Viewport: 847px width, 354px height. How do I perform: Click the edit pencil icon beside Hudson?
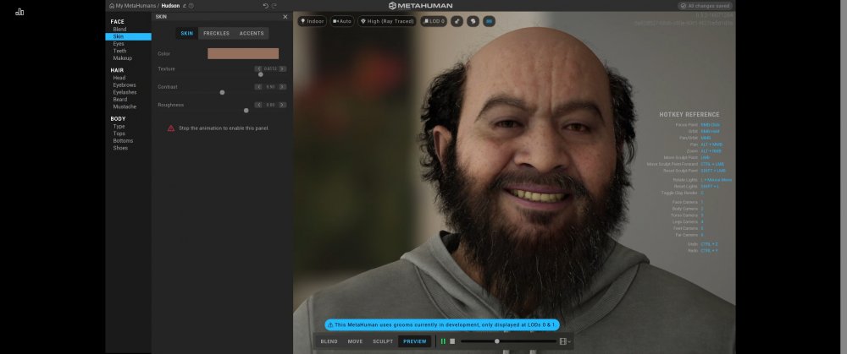(x=184, y=5)
